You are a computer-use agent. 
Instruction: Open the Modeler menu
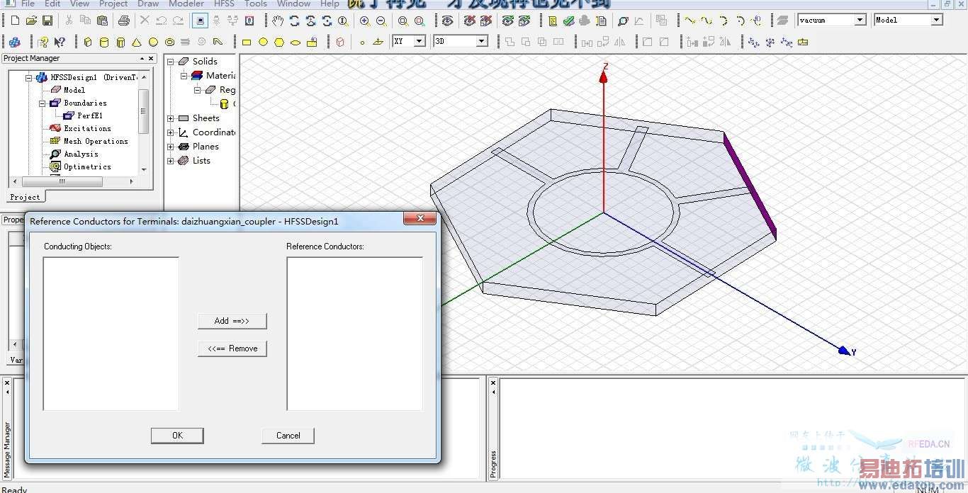(186, 4)
